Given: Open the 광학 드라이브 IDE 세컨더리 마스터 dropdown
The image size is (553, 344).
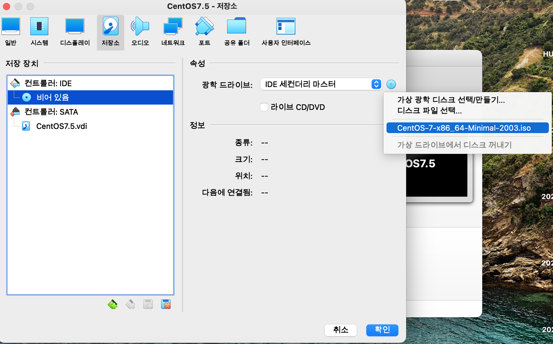Looking at the screenshot, I should pyautogui.click(x=321, y=84).
